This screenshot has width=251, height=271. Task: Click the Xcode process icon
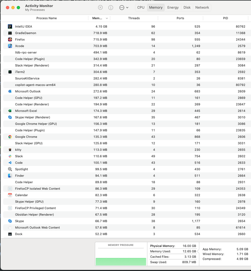pyautogui.click(x=10, y=46)
